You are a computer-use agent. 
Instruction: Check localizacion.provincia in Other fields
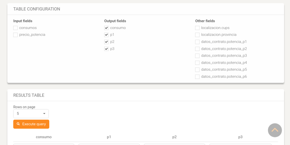tap(197, 35)
